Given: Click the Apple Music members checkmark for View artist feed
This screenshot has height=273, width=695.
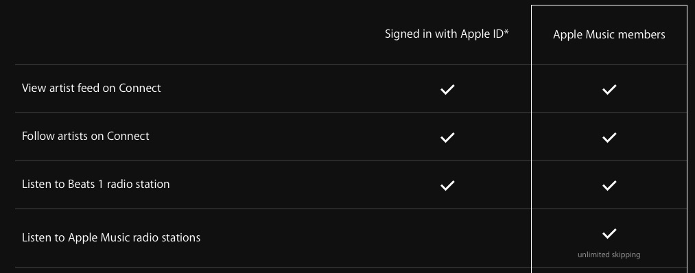Looking at the screenshot, I should pyautogui.click(x=609, y=89).
